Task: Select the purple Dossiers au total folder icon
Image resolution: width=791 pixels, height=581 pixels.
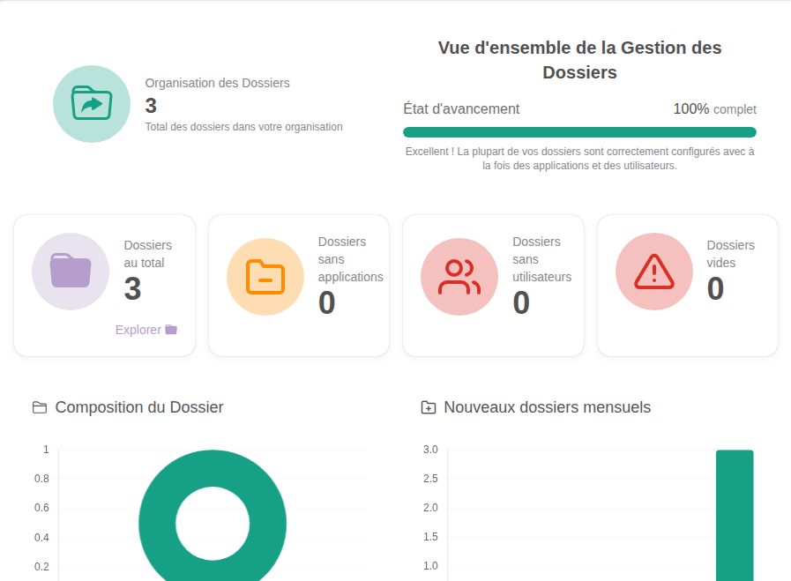Action: 71,272
